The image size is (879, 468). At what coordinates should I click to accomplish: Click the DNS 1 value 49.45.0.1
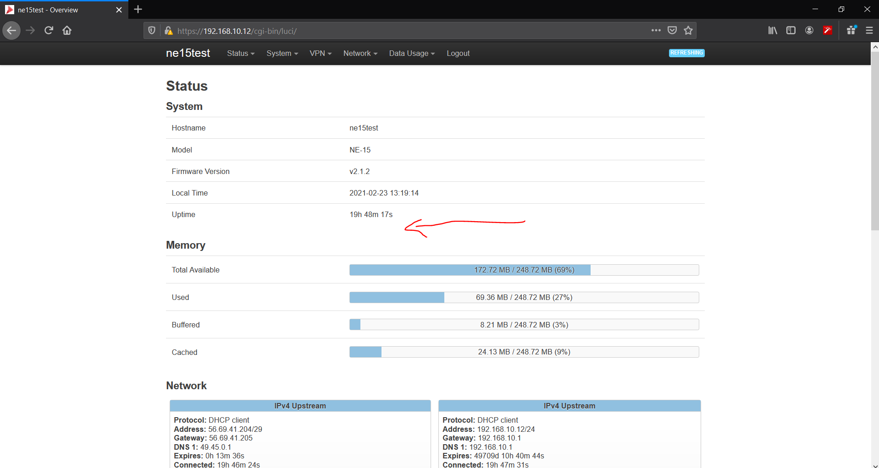tap(216, 447)
